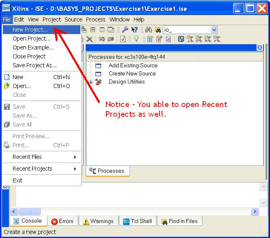Image resolution: width=270 pixels, height=238 pixels.
Task: Click the Find in Files folder-binoculars icon
Action: (x=158, y=30)
